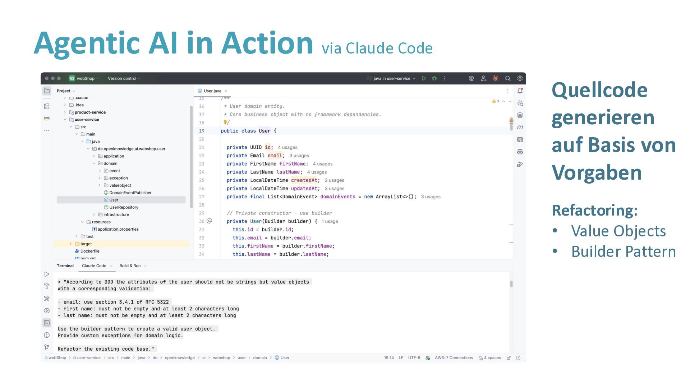Open IDE settings gear icon
The height and width of the screenshot is (388, 690).
520,78
